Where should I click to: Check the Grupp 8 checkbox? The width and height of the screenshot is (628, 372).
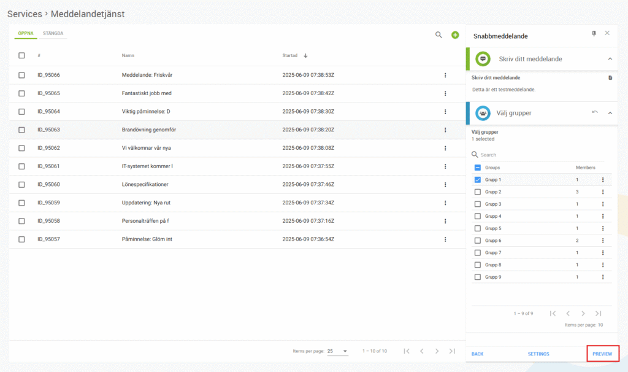[477, 265]
